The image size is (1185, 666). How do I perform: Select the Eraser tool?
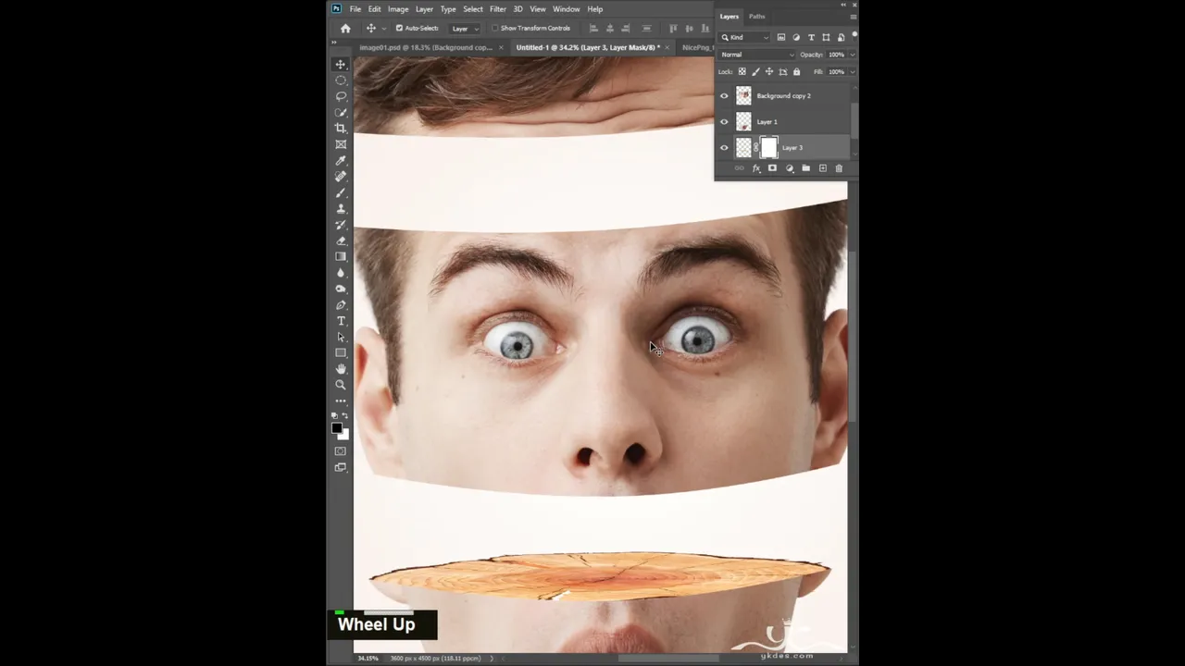coord(341,240)
